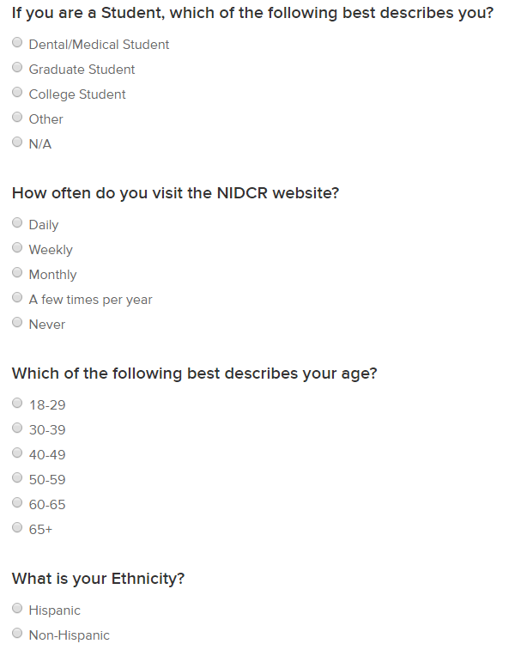Select Non-Hispanic ethnicity option
Viewport: 527px width, 656px height.
17,634
